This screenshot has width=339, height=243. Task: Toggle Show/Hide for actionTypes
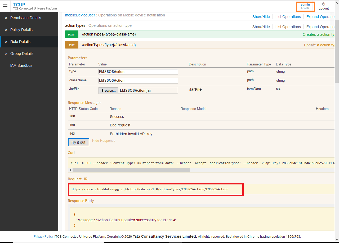tap(261, 27)
